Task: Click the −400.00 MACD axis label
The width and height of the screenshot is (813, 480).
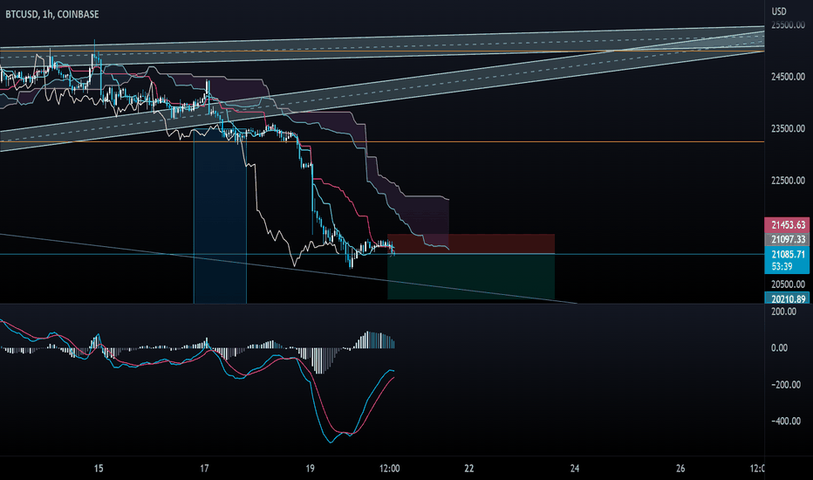Action: (785, 421)
